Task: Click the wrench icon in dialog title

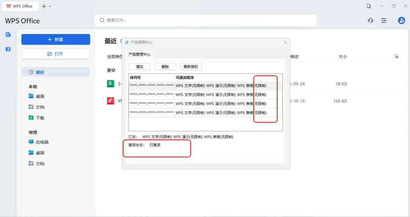Action: click(126, 42)
